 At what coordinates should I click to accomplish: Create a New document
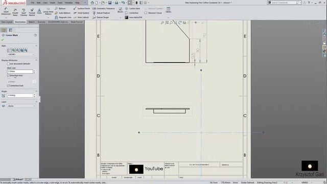click(x=97, y=3)
